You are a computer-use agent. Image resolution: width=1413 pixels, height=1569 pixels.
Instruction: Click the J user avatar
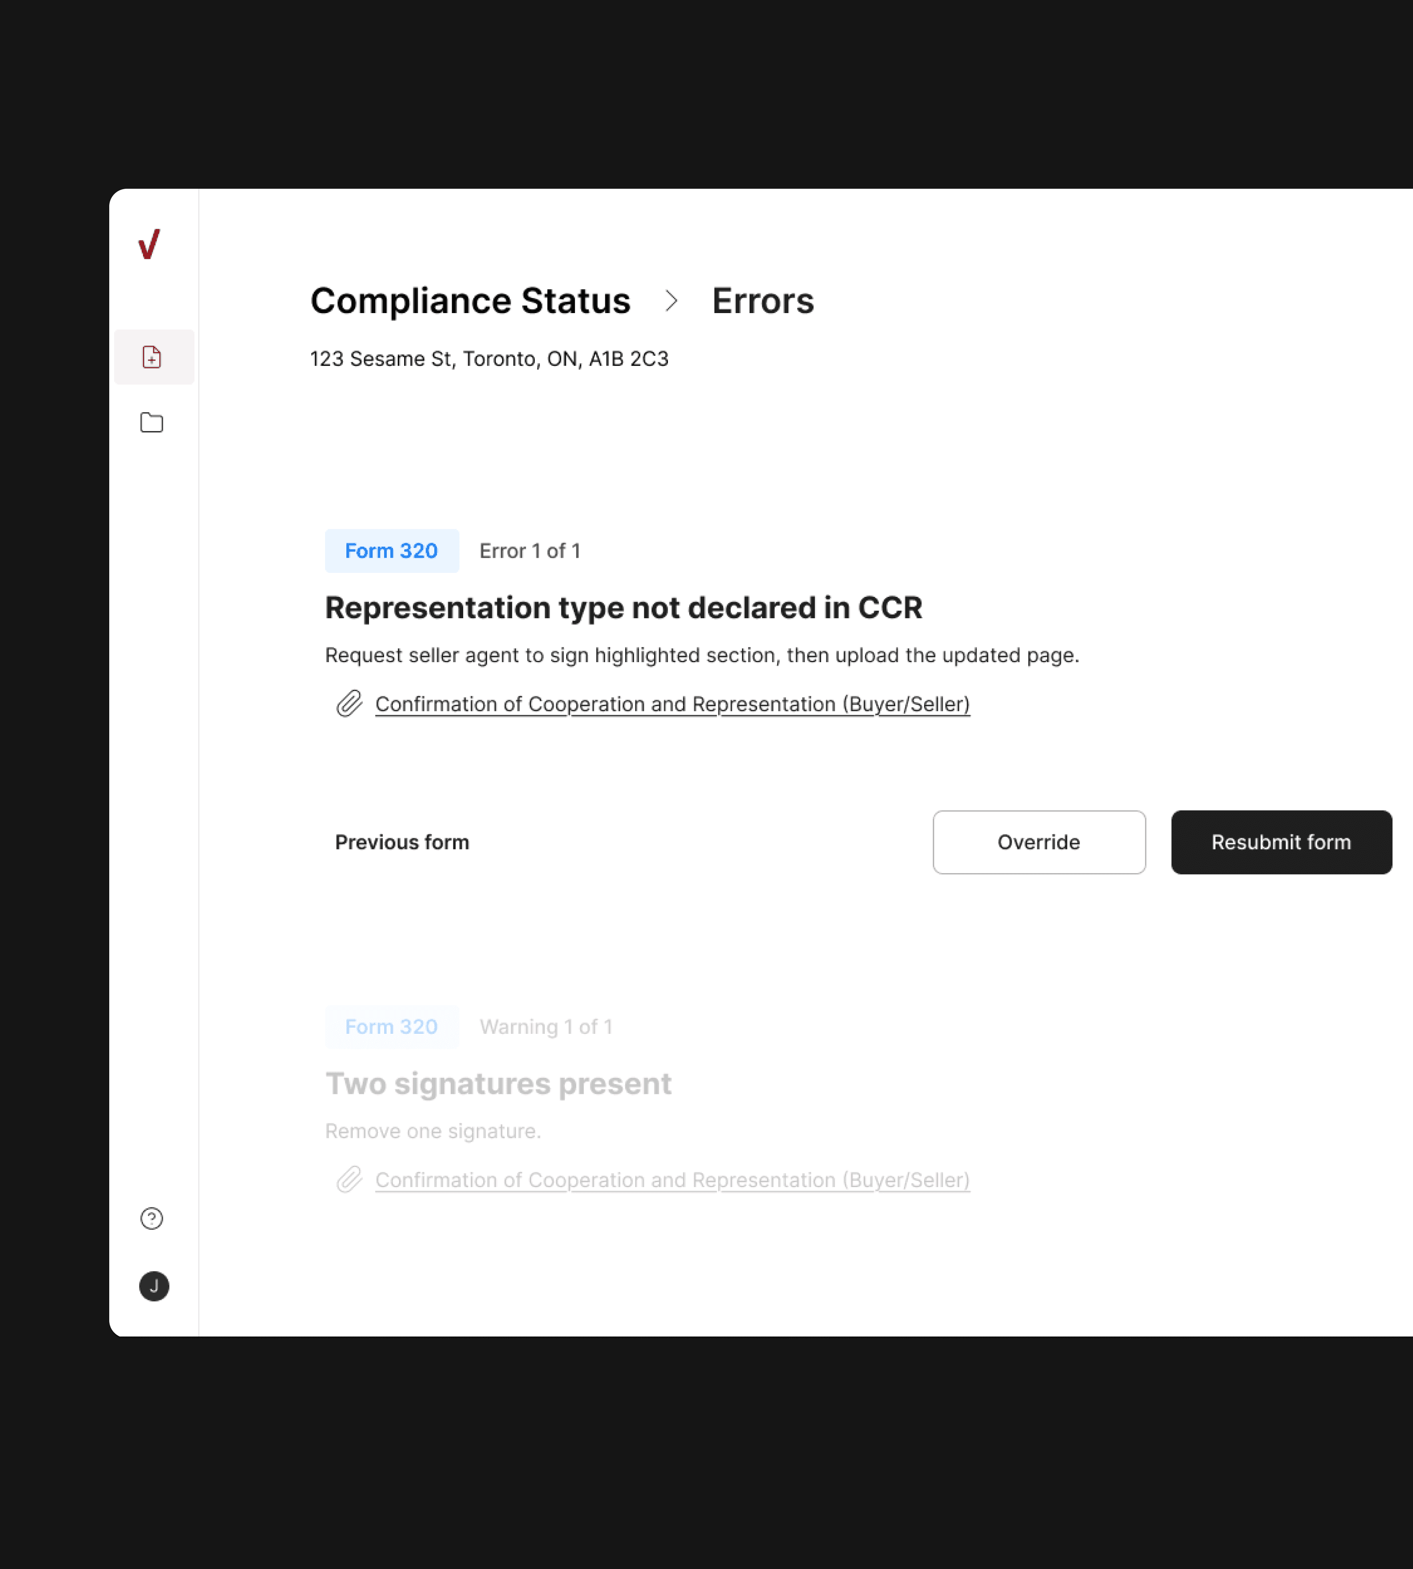(x=154, y=1287)
